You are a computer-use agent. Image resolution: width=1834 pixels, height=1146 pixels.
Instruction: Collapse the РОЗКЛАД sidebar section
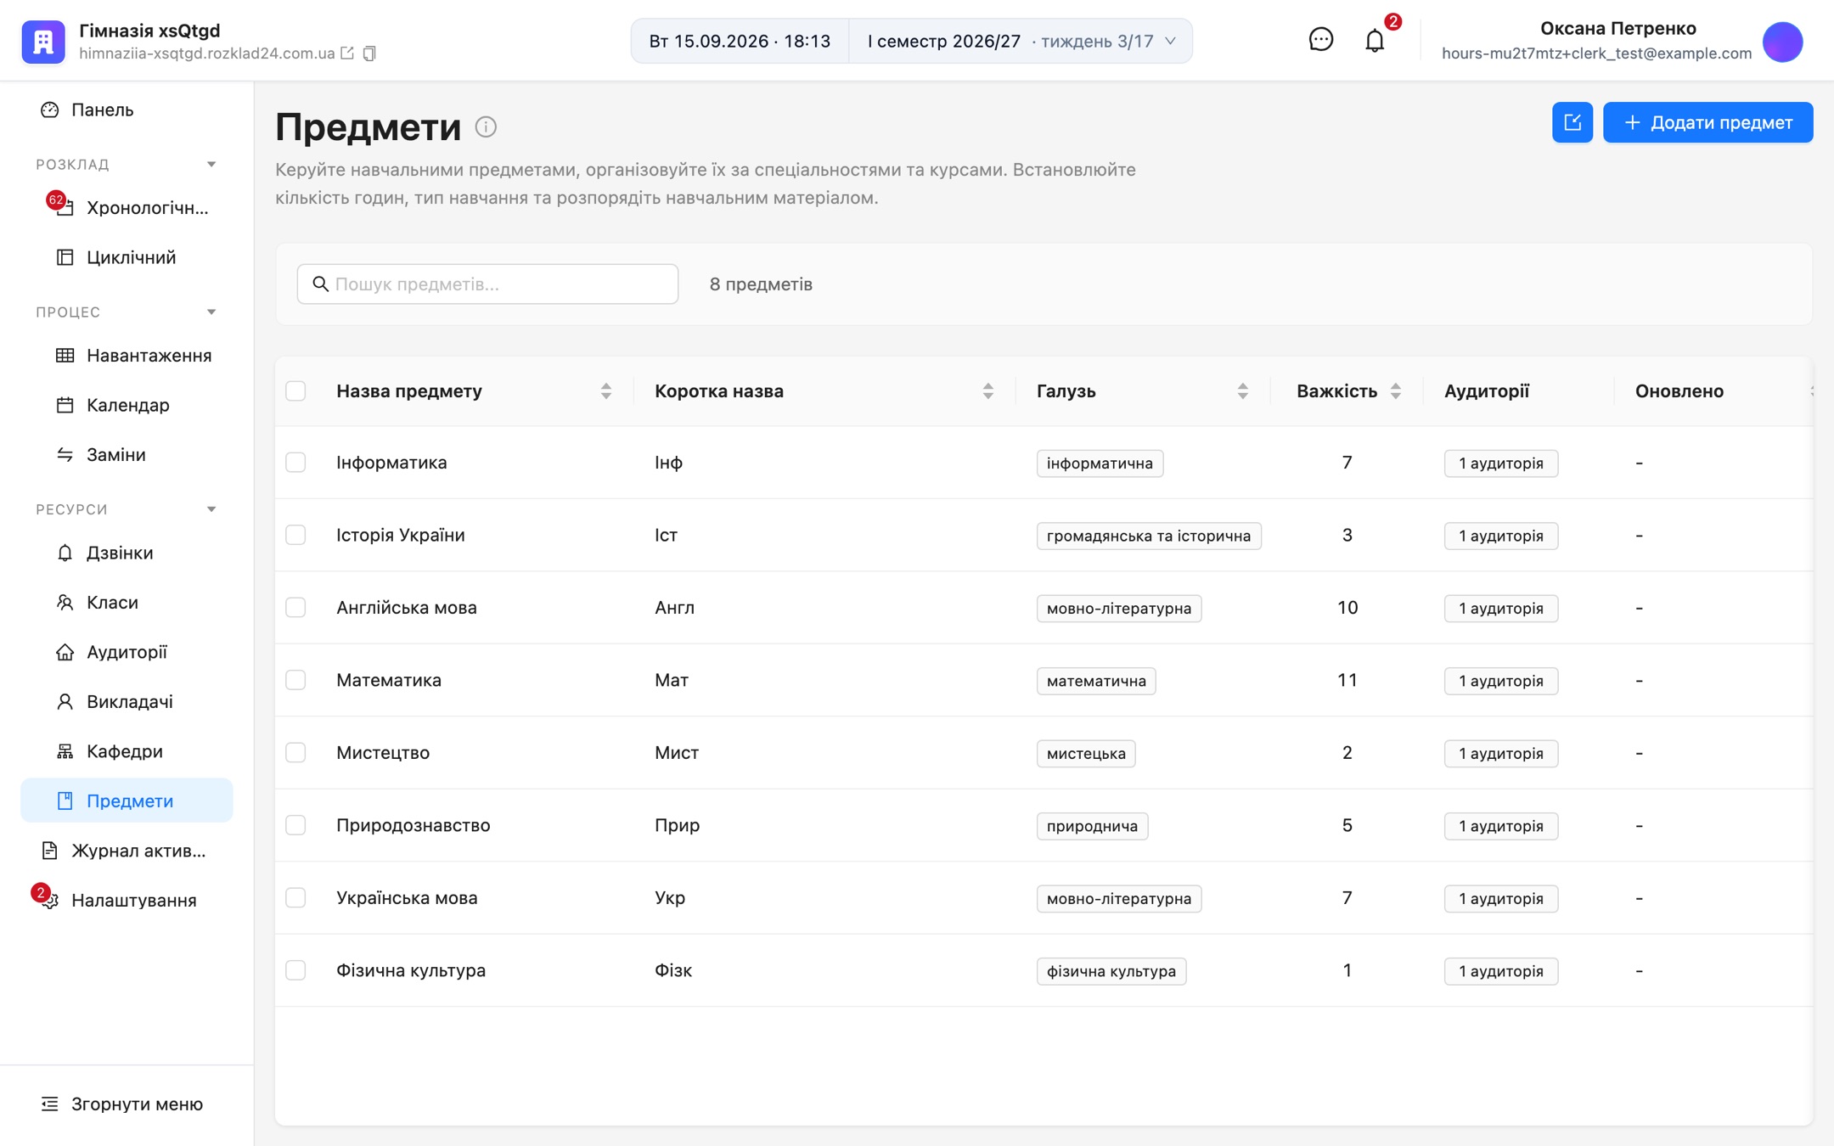211,164
